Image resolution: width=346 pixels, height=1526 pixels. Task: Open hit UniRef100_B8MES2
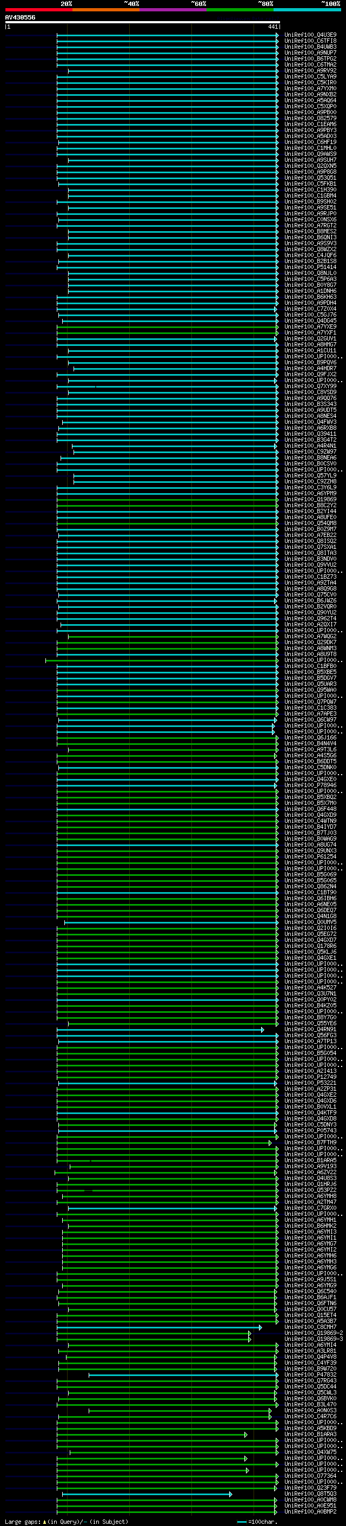tap(310, 232)
